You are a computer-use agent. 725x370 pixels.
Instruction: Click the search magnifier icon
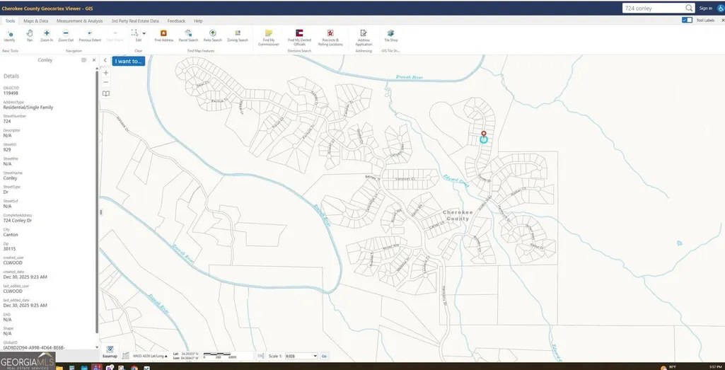coord(689,8)
